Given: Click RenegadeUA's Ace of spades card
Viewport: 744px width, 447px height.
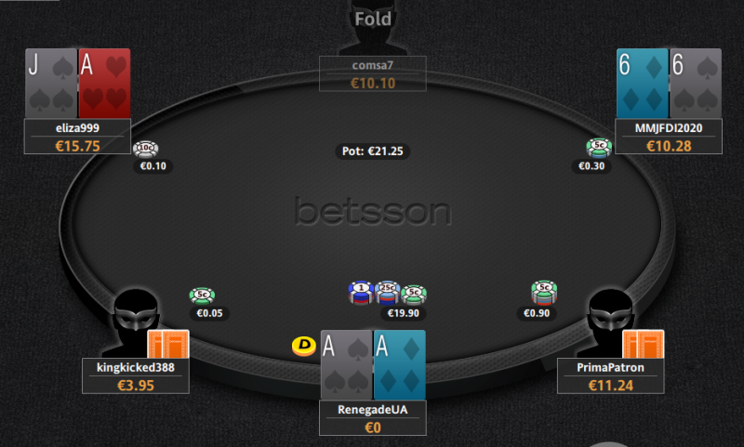Looking at the screenshot, I should (x=347, y=365).
